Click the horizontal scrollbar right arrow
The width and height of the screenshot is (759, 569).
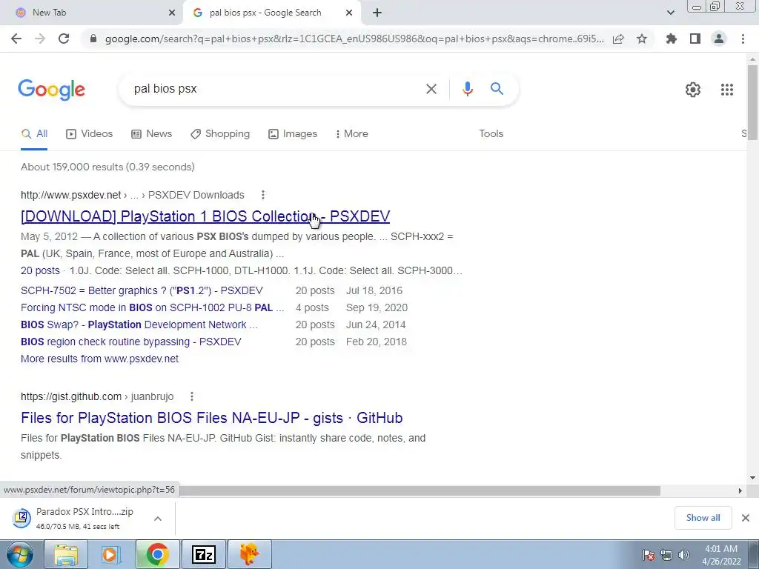click(740, 491)
